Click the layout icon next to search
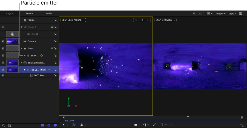This screenshot has height=128, width=247. click(10, 125)
